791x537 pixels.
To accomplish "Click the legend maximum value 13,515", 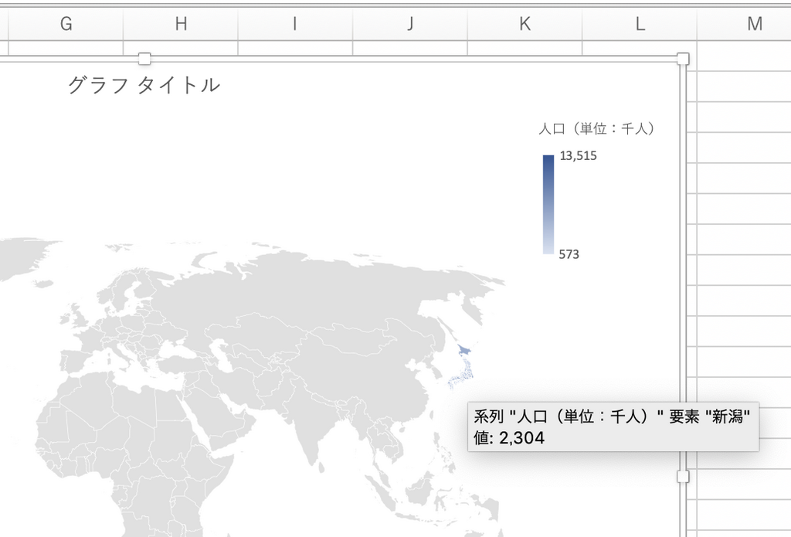I will 578,156.
